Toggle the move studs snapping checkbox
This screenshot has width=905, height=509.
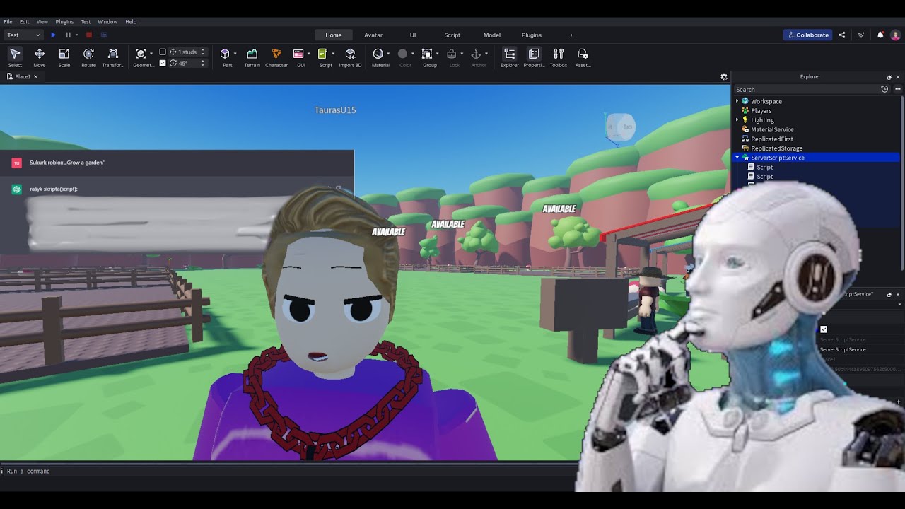(x=163, y=52)
